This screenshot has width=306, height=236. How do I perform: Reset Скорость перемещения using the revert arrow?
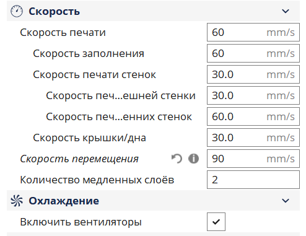(x=177, y=159)
